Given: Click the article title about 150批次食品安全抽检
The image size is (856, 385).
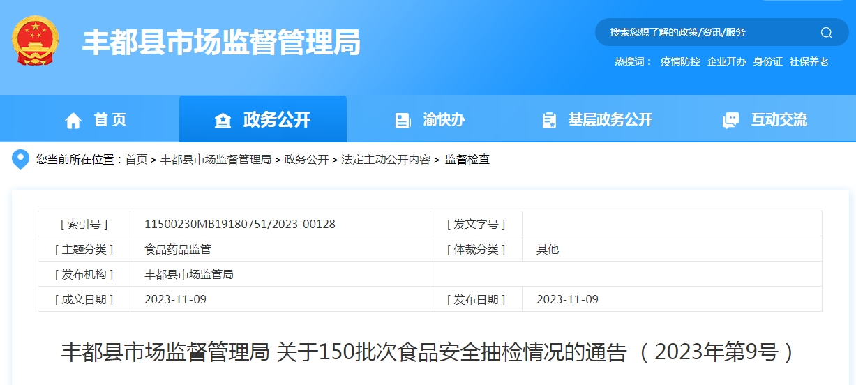Looking at the screenshot, I should click(429, 352).
